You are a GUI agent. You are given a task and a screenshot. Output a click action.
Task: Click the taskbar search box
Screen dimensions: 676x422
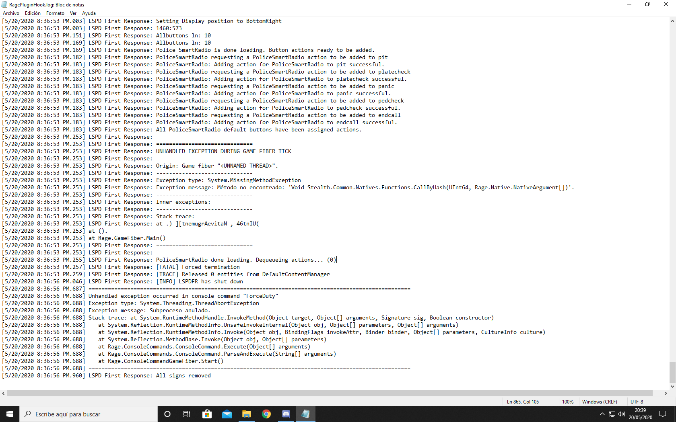[x=89, y=414]
